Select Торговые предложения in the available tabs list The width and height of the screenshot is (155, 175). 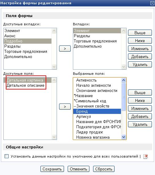pos(28,51)
